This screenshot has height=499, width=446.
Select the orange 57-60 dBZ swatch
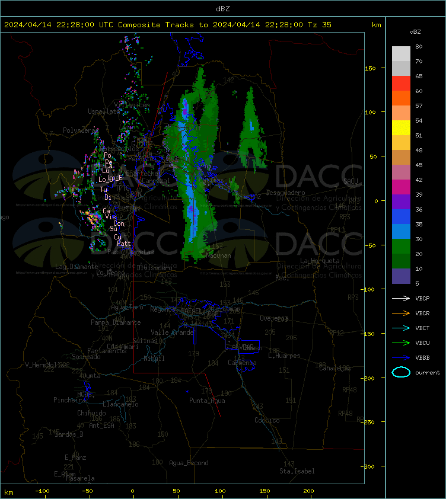[401, 98]
